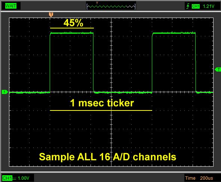Click the CH1 label in bottom status bar
The height and width of the screenshot is (182, 221).
pos(7,178)
